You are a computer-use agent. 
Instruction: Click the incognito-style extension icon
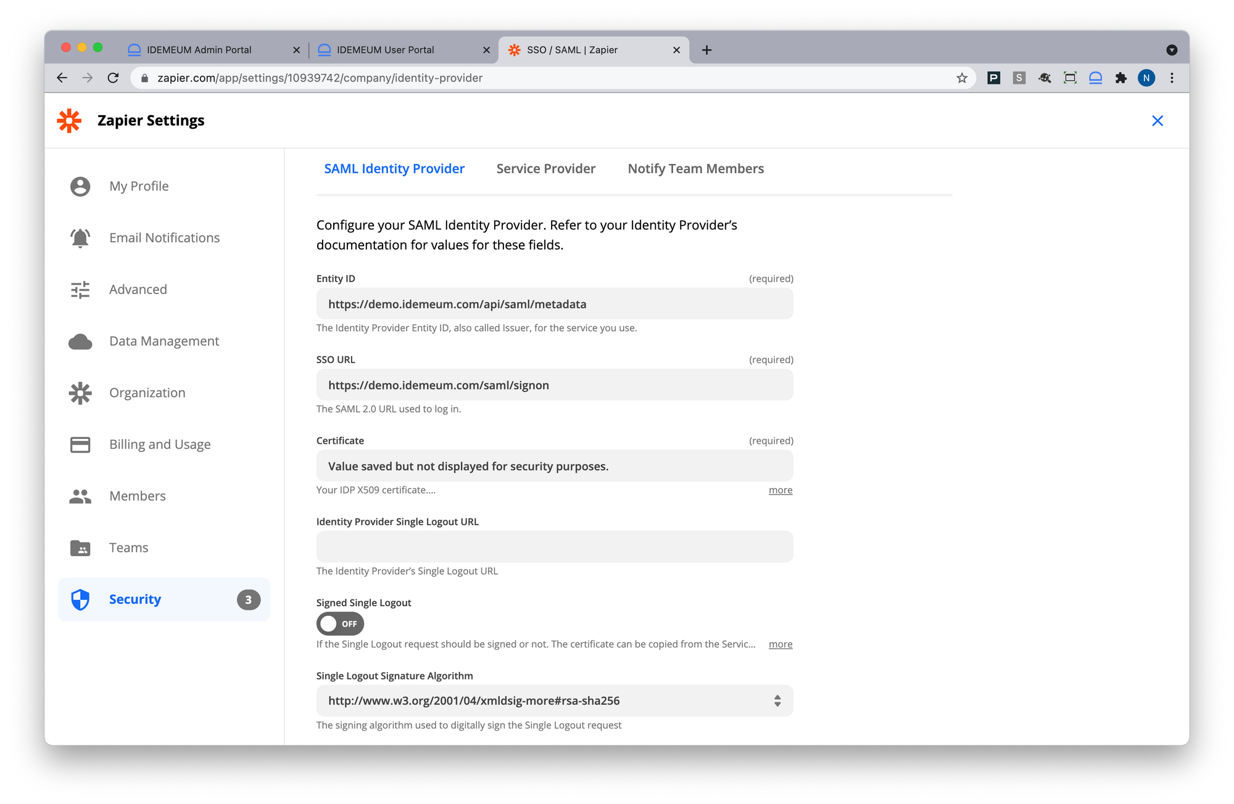coord(1045,78)
